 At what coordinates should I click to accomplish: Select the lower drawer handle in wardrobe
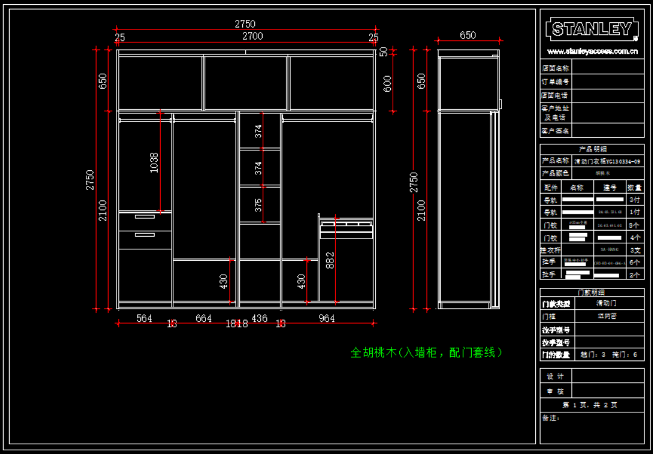click(144, 235)
